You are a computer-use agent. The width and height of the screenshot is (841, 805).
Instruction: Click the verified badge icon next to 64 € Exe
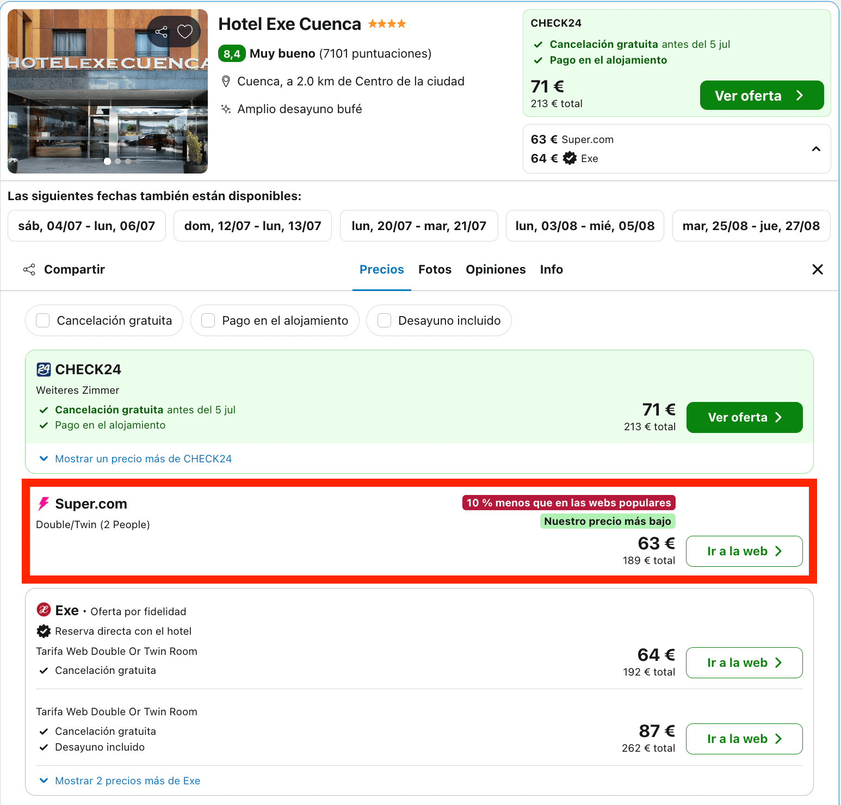(570, 158)
